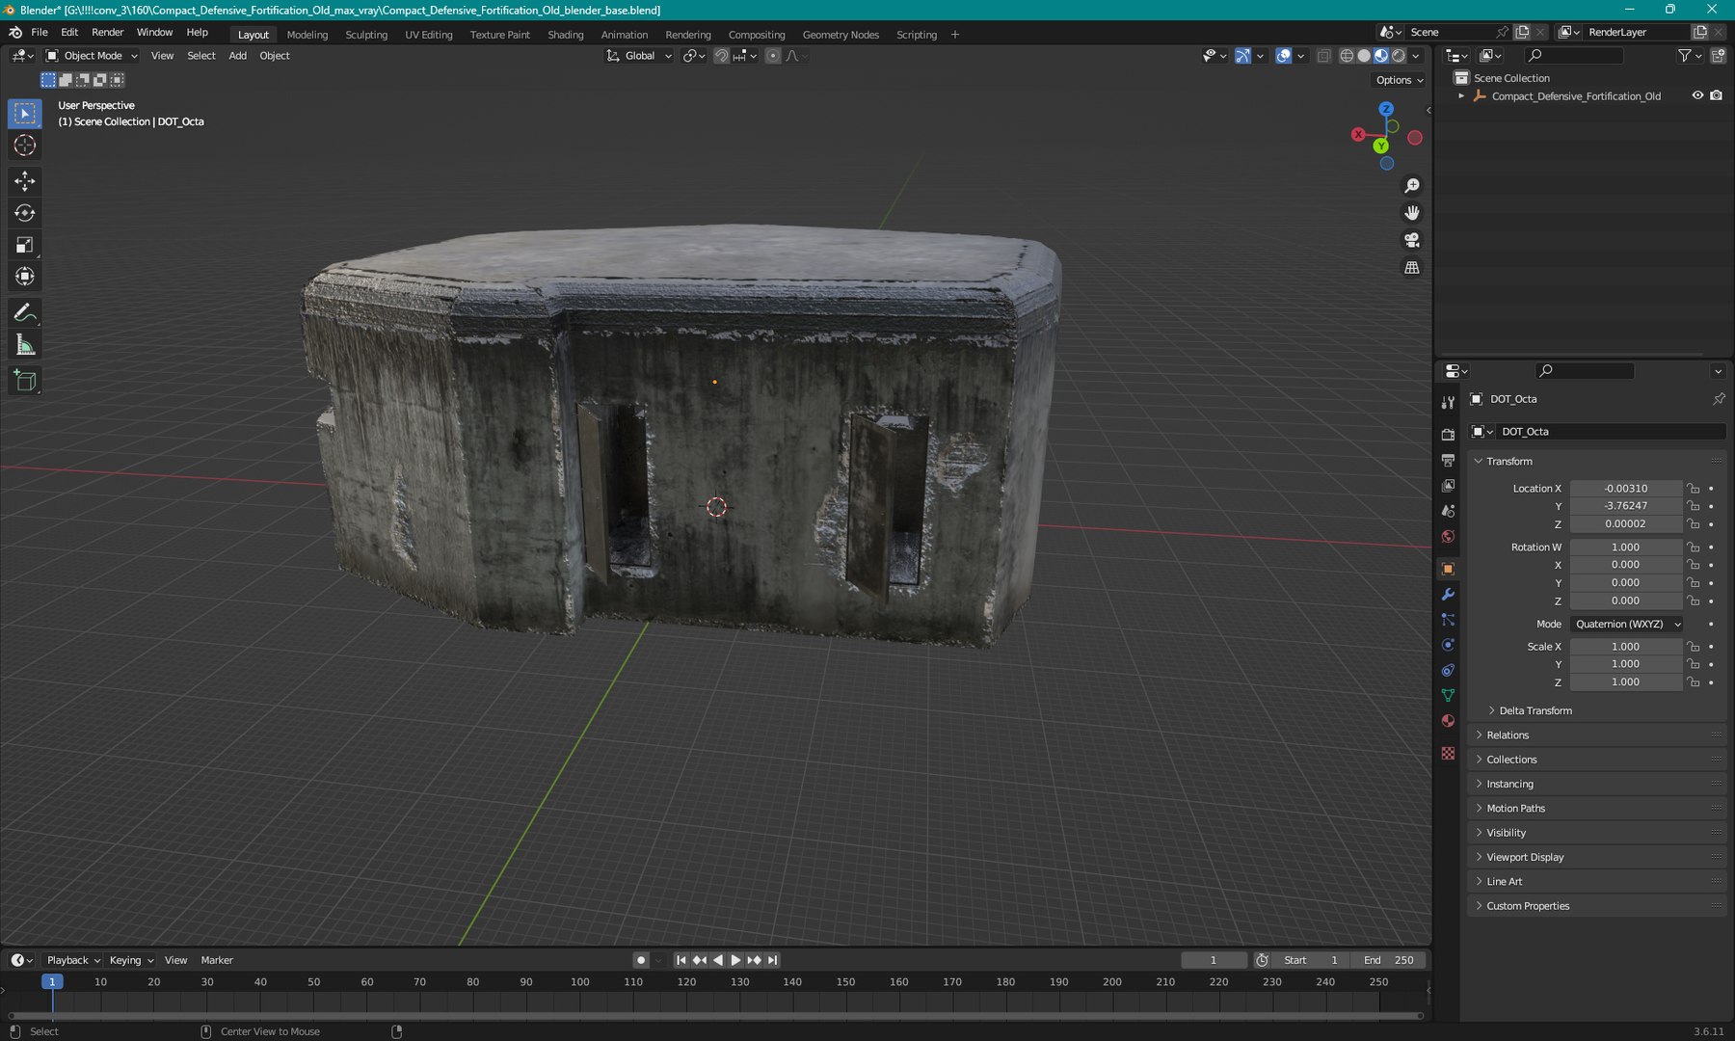This screenshot has width=1735, height=1041.
Task: Toggle camera view icon in viewport
Action: tap(1412, 240)
